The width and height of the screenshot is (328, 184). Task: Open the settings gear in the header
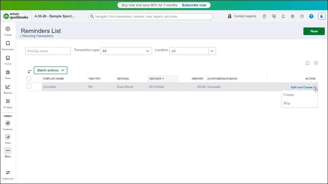[292, 16]
